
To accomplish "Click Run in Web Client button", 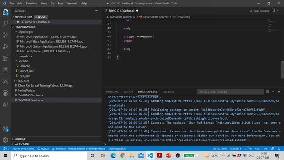I will click(23, 148).
